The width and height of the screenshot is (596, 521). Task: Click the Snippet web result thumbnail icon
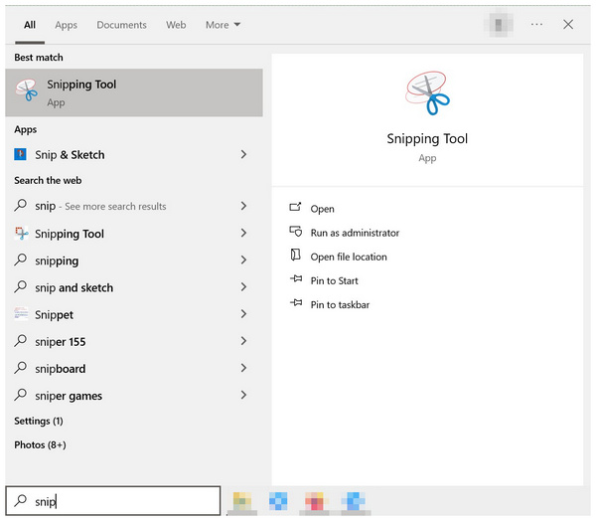(x=22, y=314)
